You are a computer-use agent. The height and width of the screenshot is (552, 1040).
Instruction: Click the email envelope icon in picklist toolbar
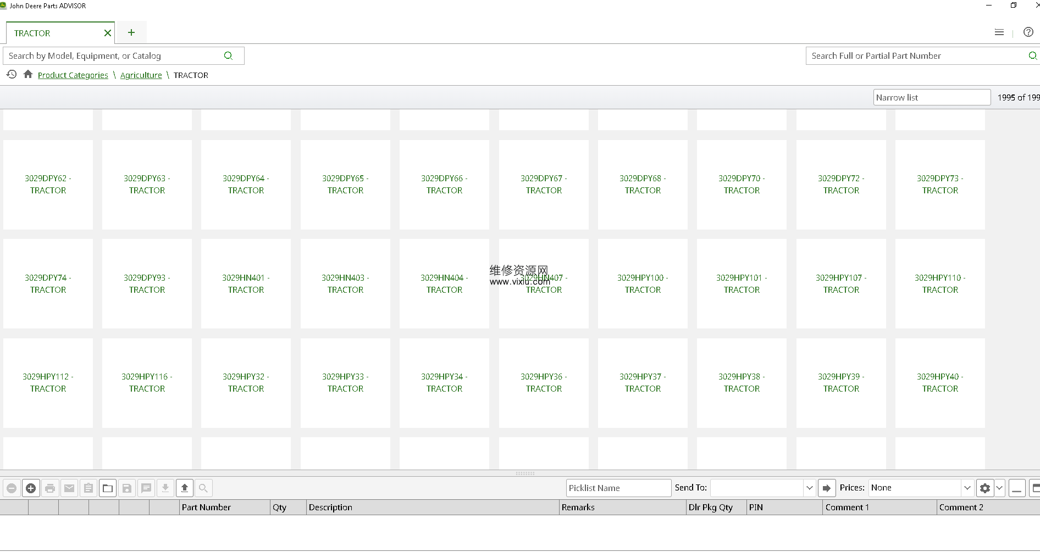pos(69,488)
